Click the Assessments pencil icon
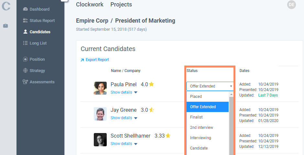The height and width of the screenshot is (155, 304). click(26, 82)
